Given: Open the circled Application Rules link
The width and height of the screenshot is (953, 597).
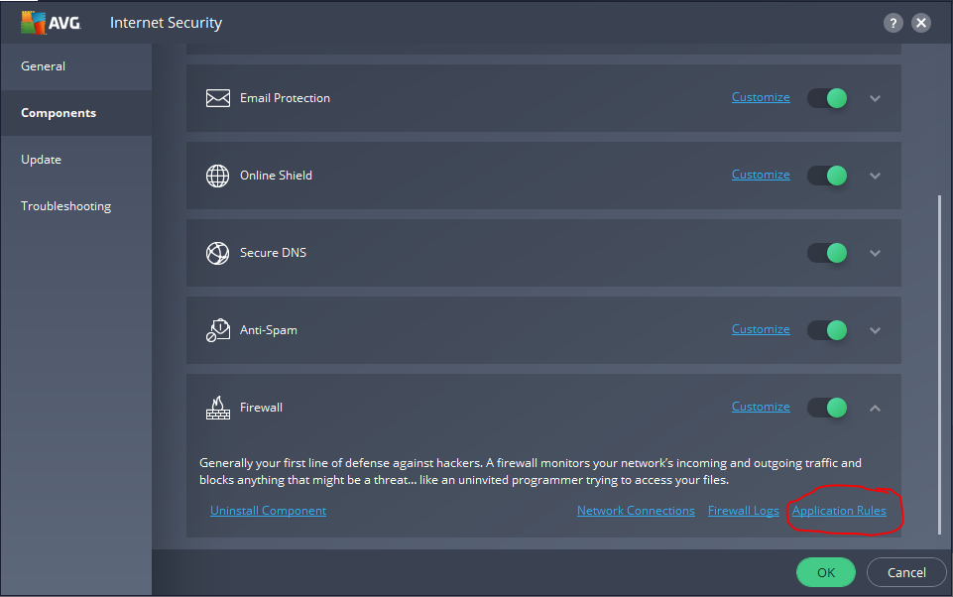Looking at the screenshot, I should pyautogui.click(x=839, y=510).
